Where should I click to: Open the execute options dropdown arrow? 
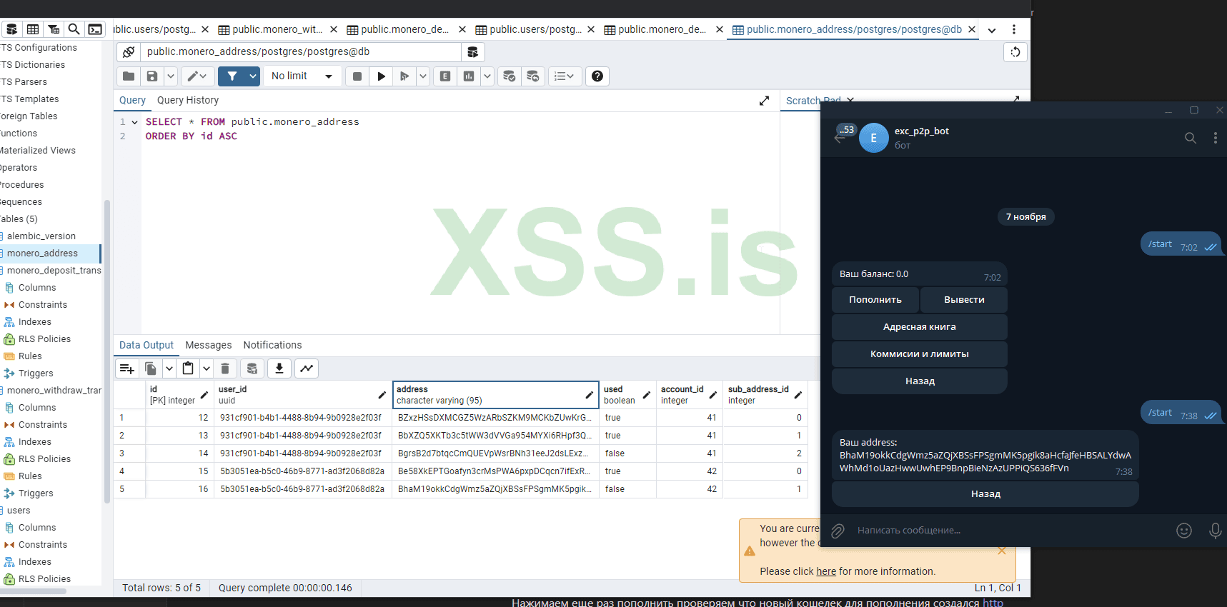pyautogui.click(x=423, y=76)
